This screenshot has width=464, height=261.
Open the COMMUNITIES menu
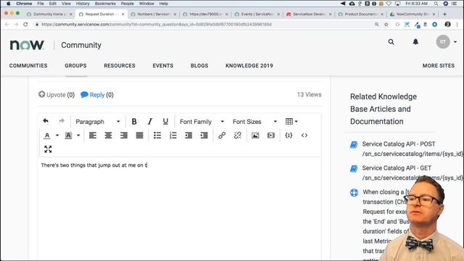[28, 66]
